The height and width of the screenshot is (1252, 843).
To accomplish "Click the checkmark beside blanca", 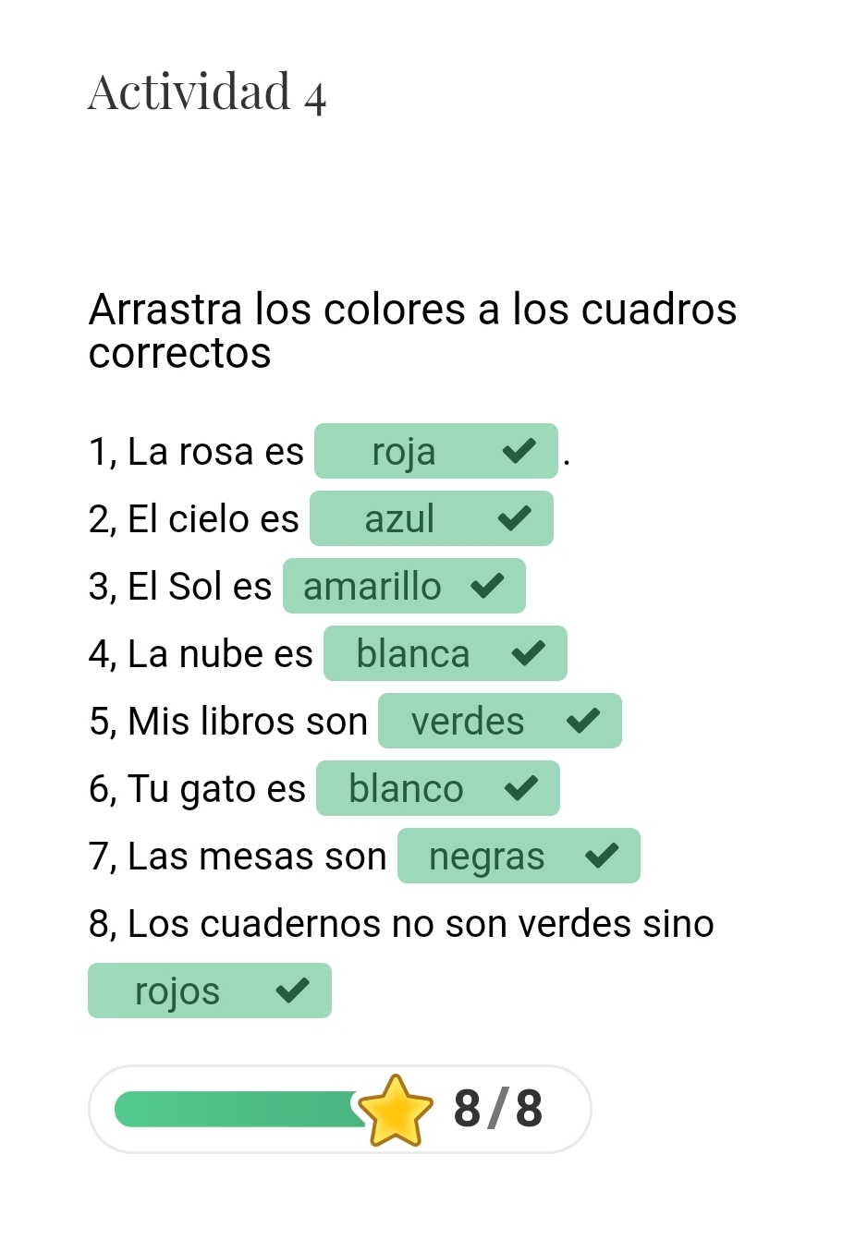I will click(528, 653).
